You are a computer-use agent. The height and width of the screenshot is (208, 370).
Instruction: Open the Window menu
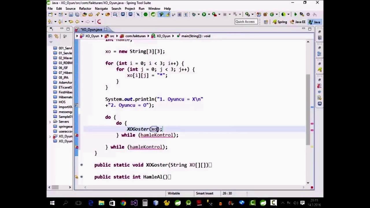tap(154, 8)
